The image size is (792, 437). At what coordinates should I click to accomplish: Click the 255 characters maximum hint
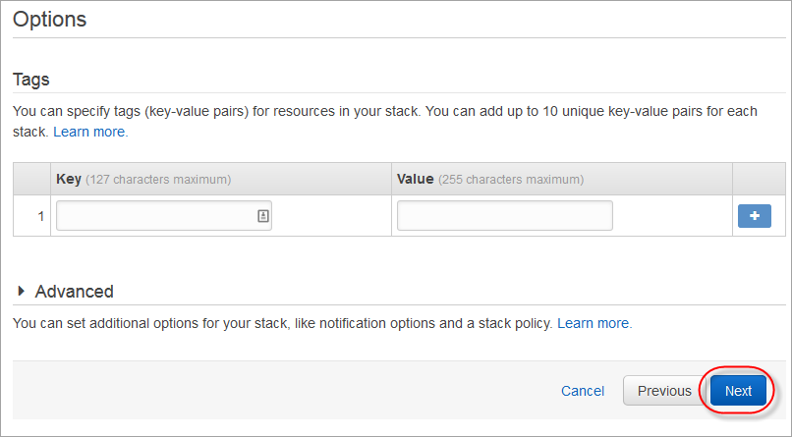(x=511, y=180)
